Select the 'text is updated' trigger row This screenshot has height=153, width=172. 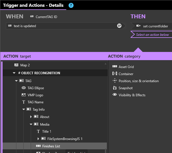point(66,26)
